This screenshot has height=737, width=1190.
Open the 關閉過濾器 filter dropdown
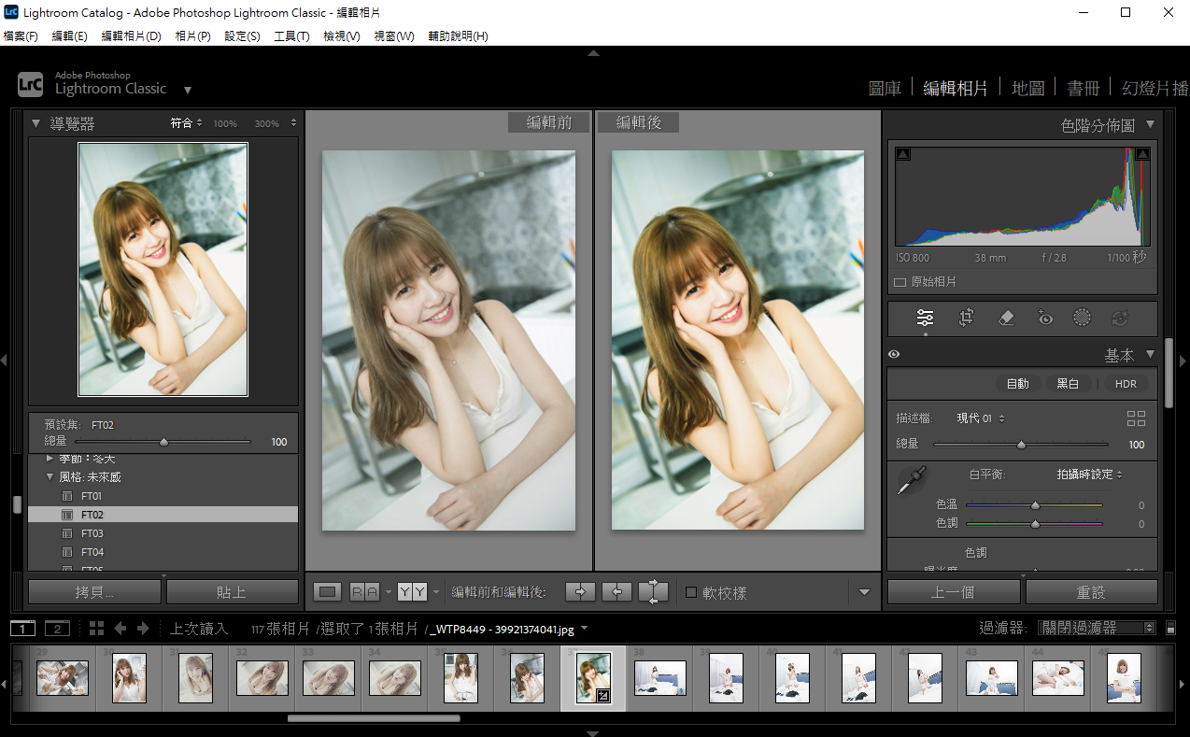tap(1097, 629)
